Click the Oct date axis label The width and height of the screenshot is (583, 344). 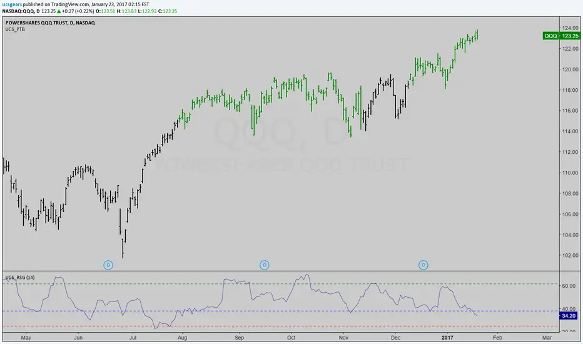point(291,338)
